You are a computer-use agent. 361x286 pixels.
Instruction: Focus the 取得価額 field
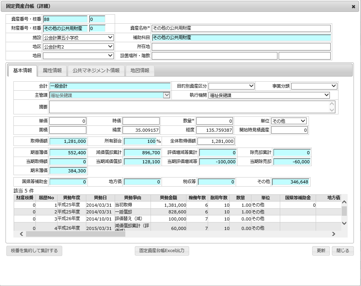pyautogui.click(x=68, y=141)
